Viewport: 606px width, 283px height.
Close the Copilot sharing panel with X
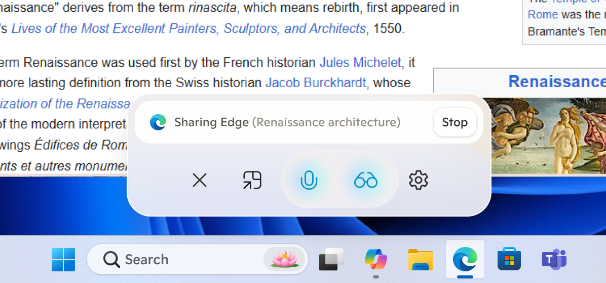[x=200, y=180]
